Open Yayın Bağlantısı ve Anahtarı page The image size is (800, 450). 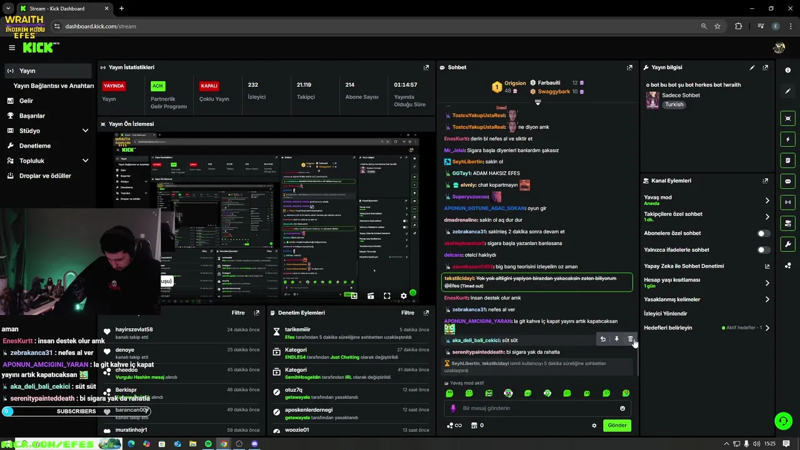(54, 86)
